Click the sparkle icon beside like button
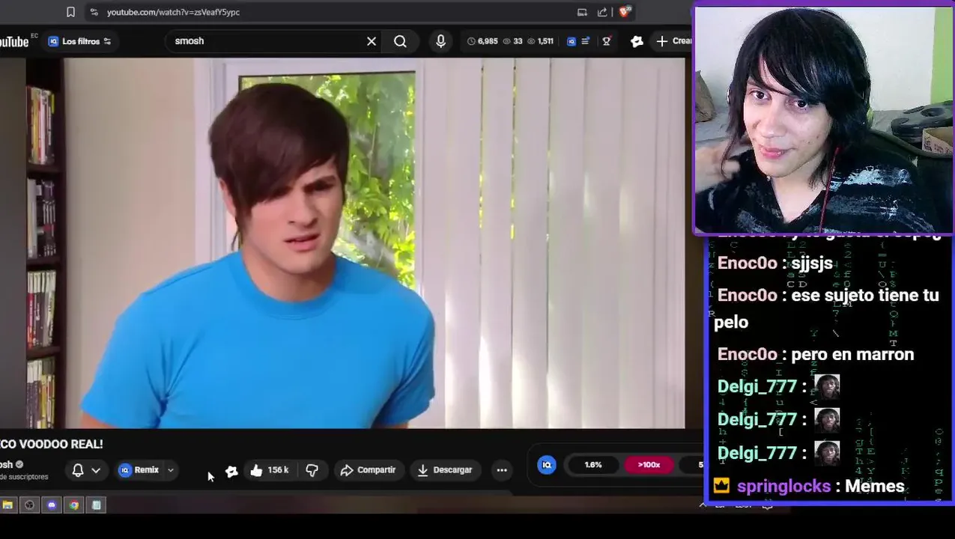Image resolution: width=955 pixels, height=539 pixels. (x=231, y=470)
